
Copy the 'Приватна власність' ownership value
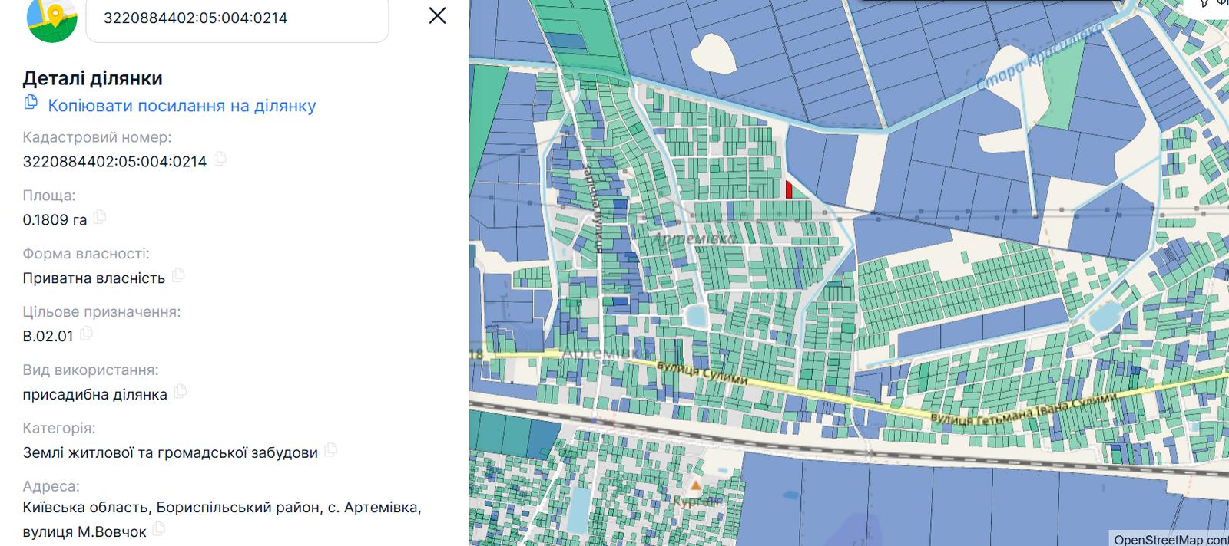pos(178,275)
